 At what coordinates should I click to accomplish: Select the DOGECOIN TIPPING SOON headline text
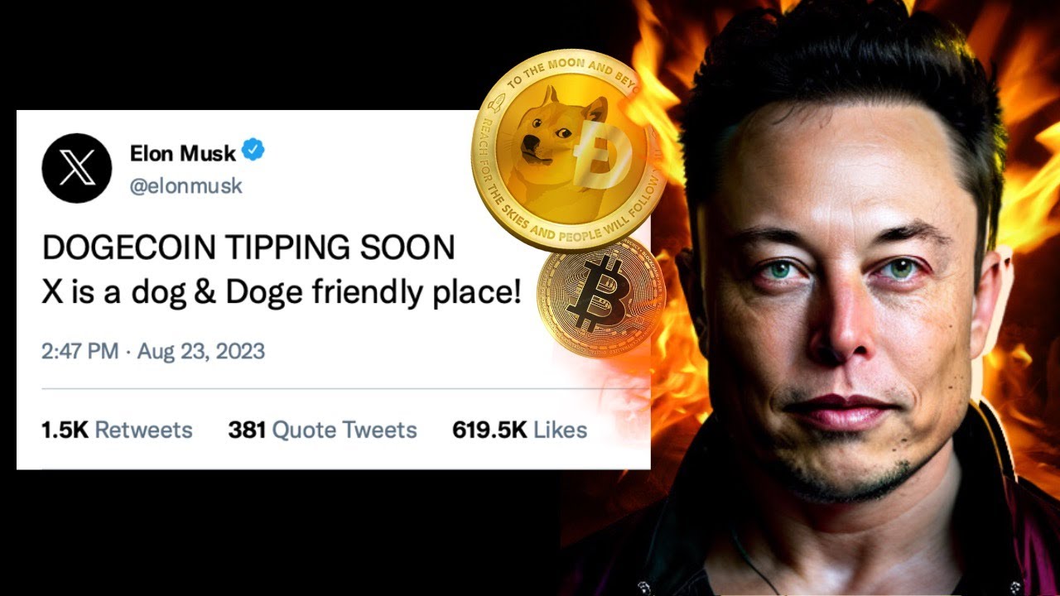(248, 248)
